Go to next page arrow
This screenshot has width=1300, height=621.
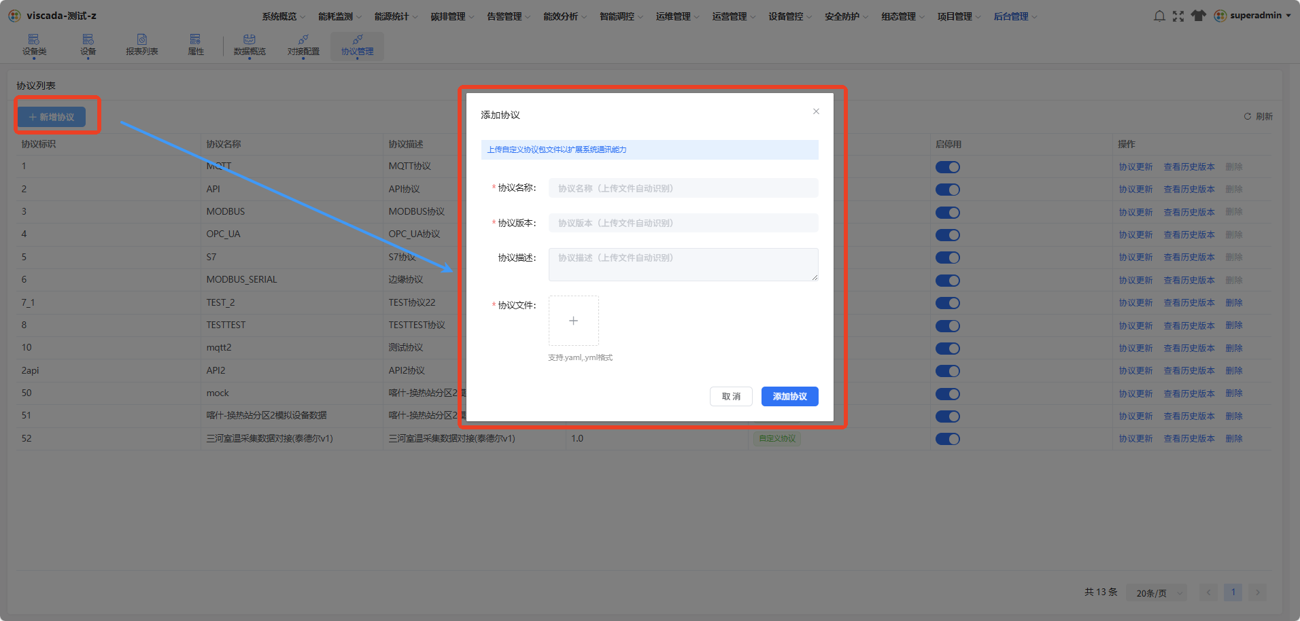1258,592
